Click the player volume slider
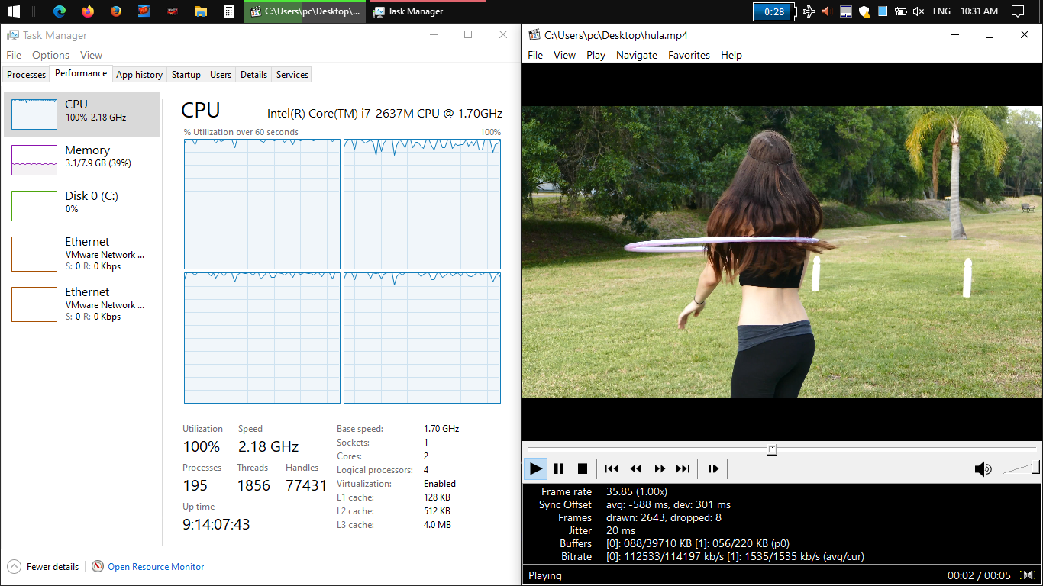The height and width of the screenshot is (586, 1043). (1022, 468)
